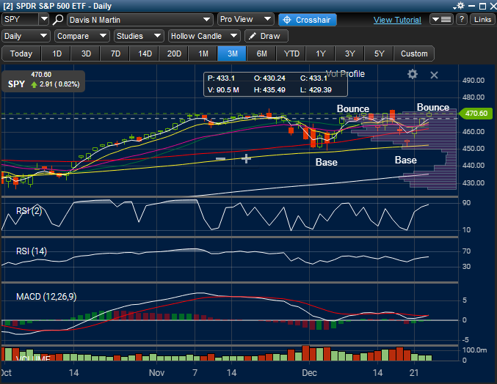Click the MACD (12,26,9) study label
The image size is (497, 384).
[x=46, y=297]
